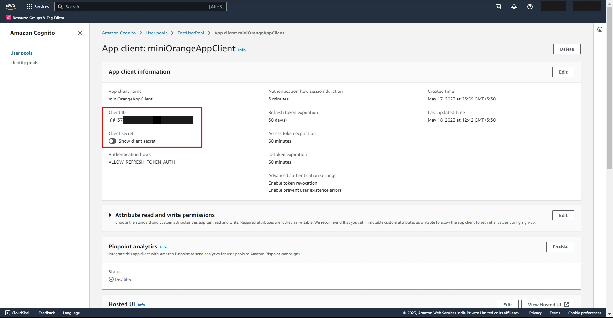Edit attribute read and write permissions
This screenshot has height=318, width=613.
coord(563,215)
